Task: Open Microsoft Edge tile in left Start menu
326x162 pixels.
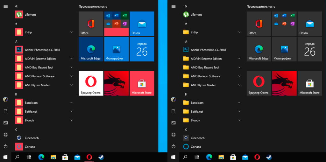Action: click(x=91, y=49)
